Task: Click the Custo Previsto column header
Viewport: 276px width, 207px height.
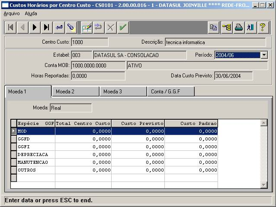Action: click(138, 123)
